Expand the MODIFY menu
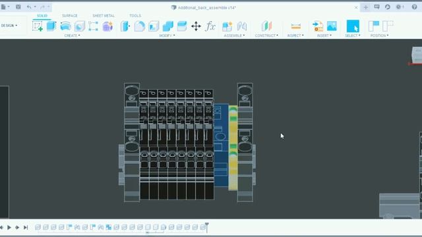Viewport: 422px width, 237px height. (167, 36)
